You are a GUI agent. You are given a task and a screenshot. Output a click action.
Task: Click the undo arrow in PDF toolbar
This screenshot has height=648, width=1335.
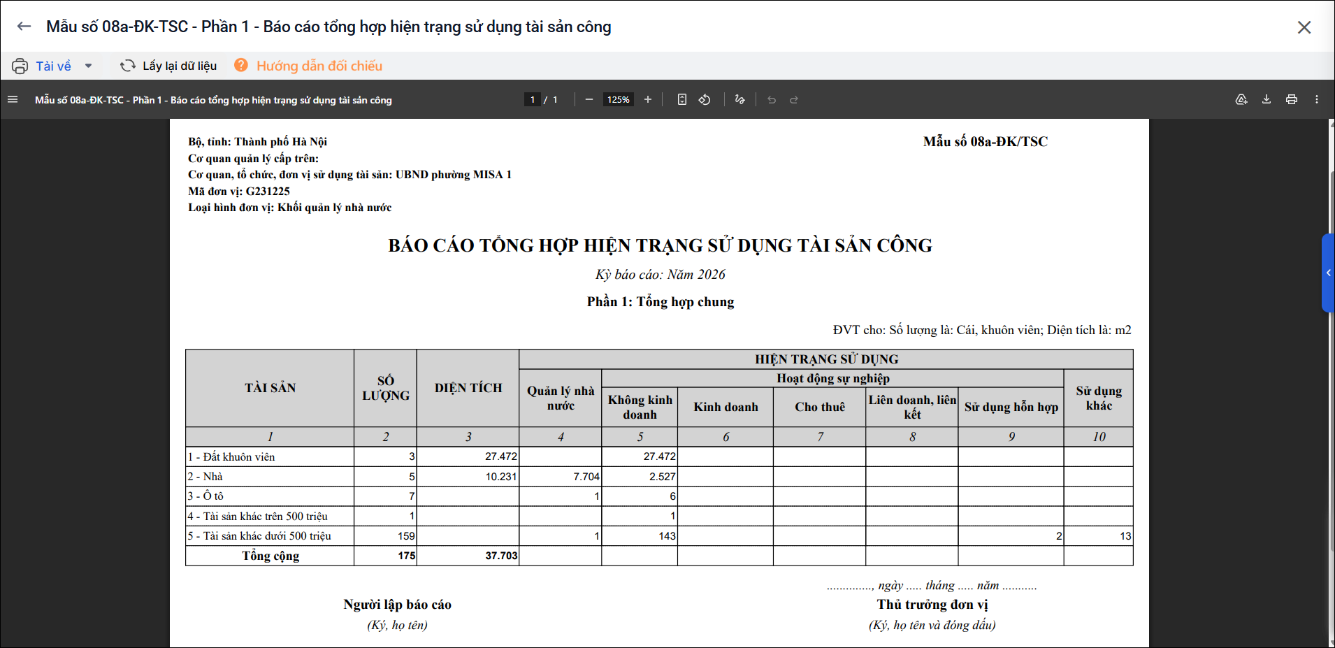coord(772,99)
